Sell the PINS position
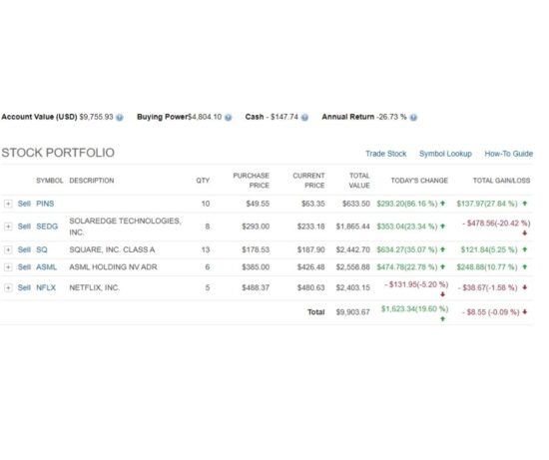The image size is (549, 460). tap(24, 204)
